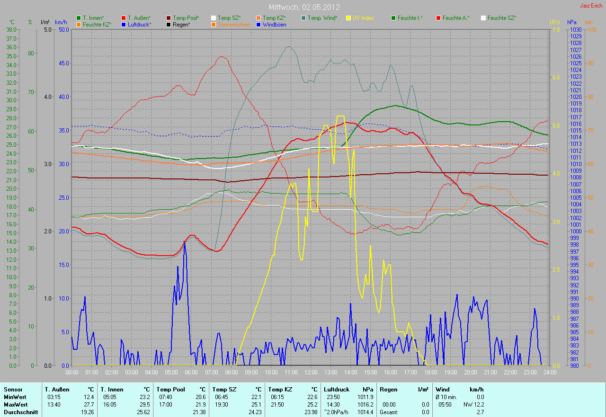Click the blue Luftdruck legend color square
This screenshot has width=606, height=417.
click(x=124, y=24)
